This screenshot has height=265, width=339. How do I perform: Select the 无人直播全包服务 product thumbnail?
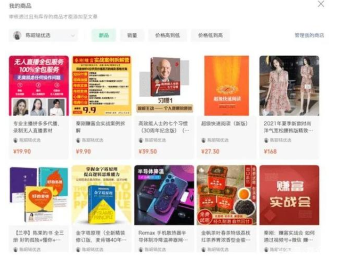39,86
